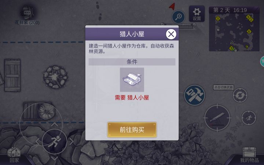Open 我的物品 chest inventory
The width and height of the screenshot is (264, 165).
pyautogui.click(x=249, y=155)
